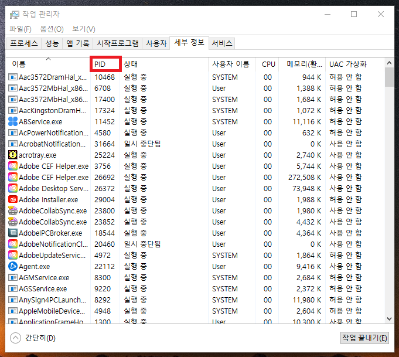Select 일시 중단됨 status of AdobeNotificationCl row
Screen dimensions: 399x357
coord(142,244)
